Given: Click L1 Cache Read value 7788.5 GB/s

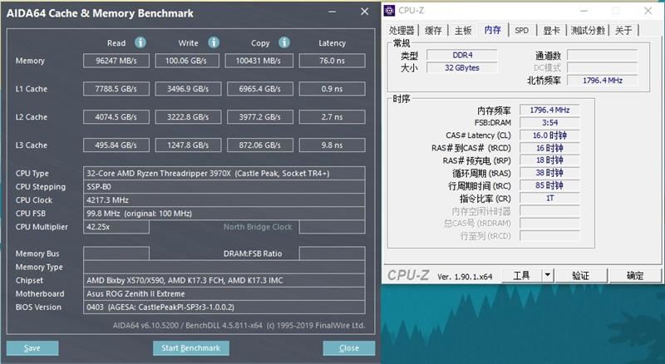Looking at the screenshot, I should 116,89.
